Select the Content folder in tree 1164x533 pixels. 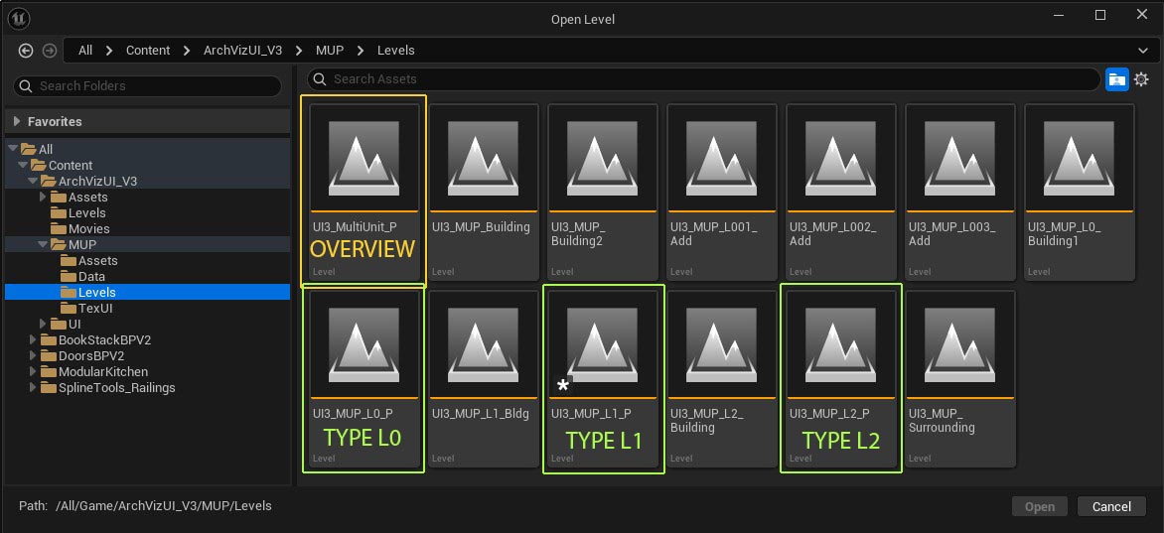pos(147,166)
